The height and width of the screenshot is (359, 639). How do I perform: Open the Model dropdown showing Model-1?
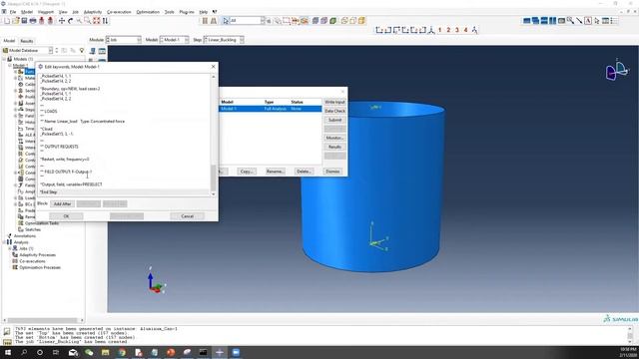pos(174,40)
